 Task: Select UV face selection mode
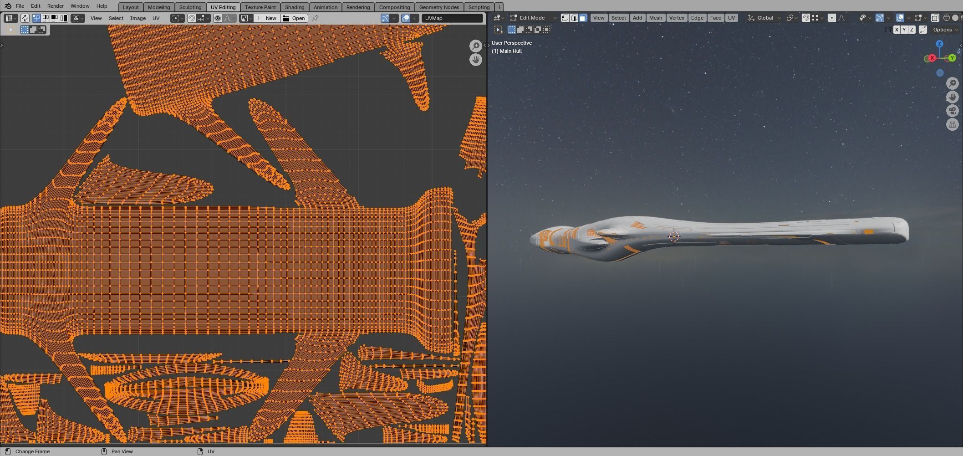click(x=54, y=18)
